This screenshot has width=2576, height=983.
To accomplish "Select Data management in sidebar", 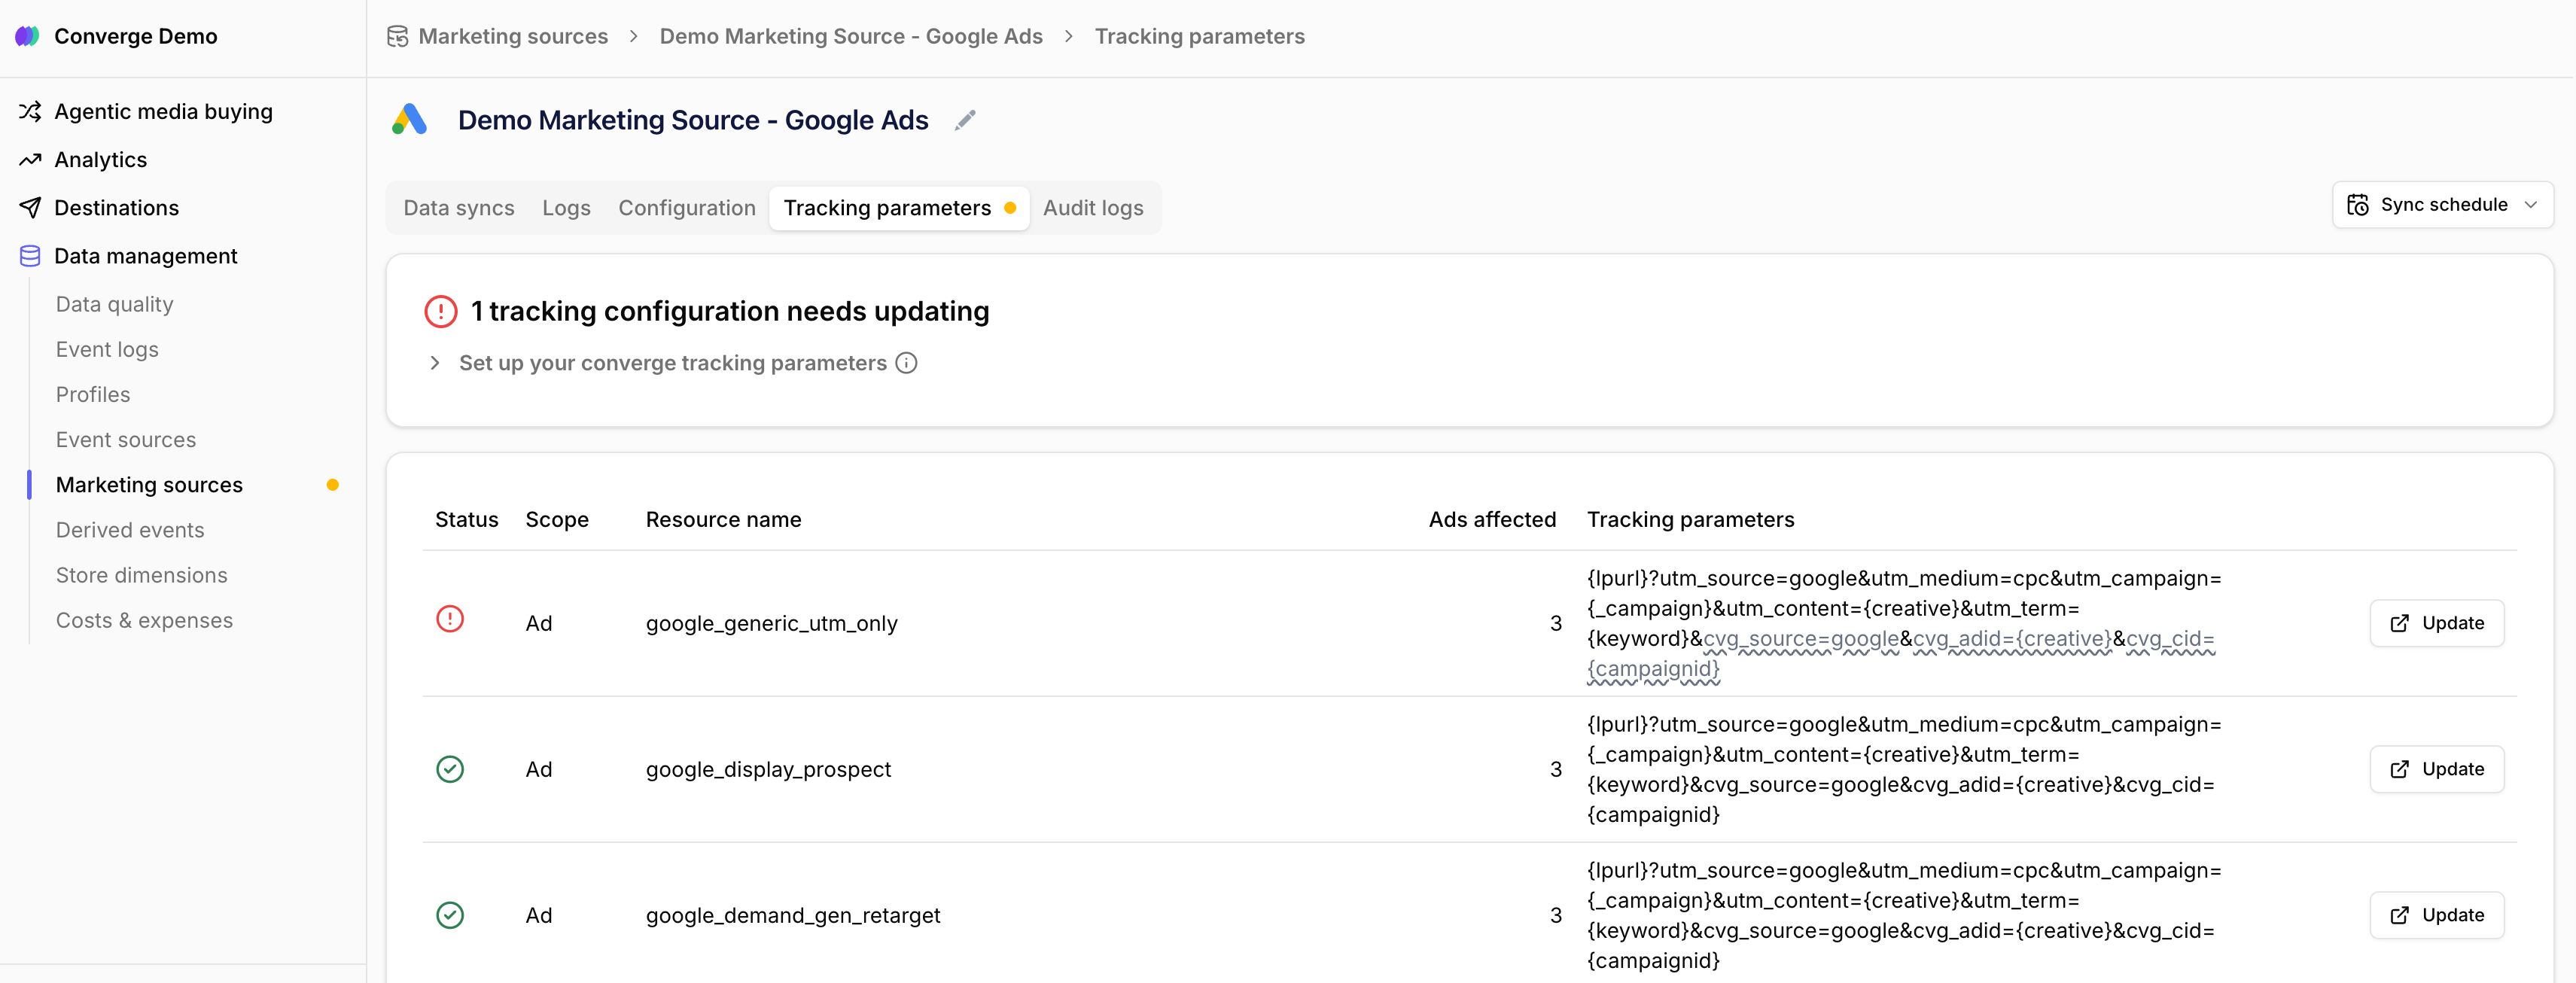I will click(145, 256).
